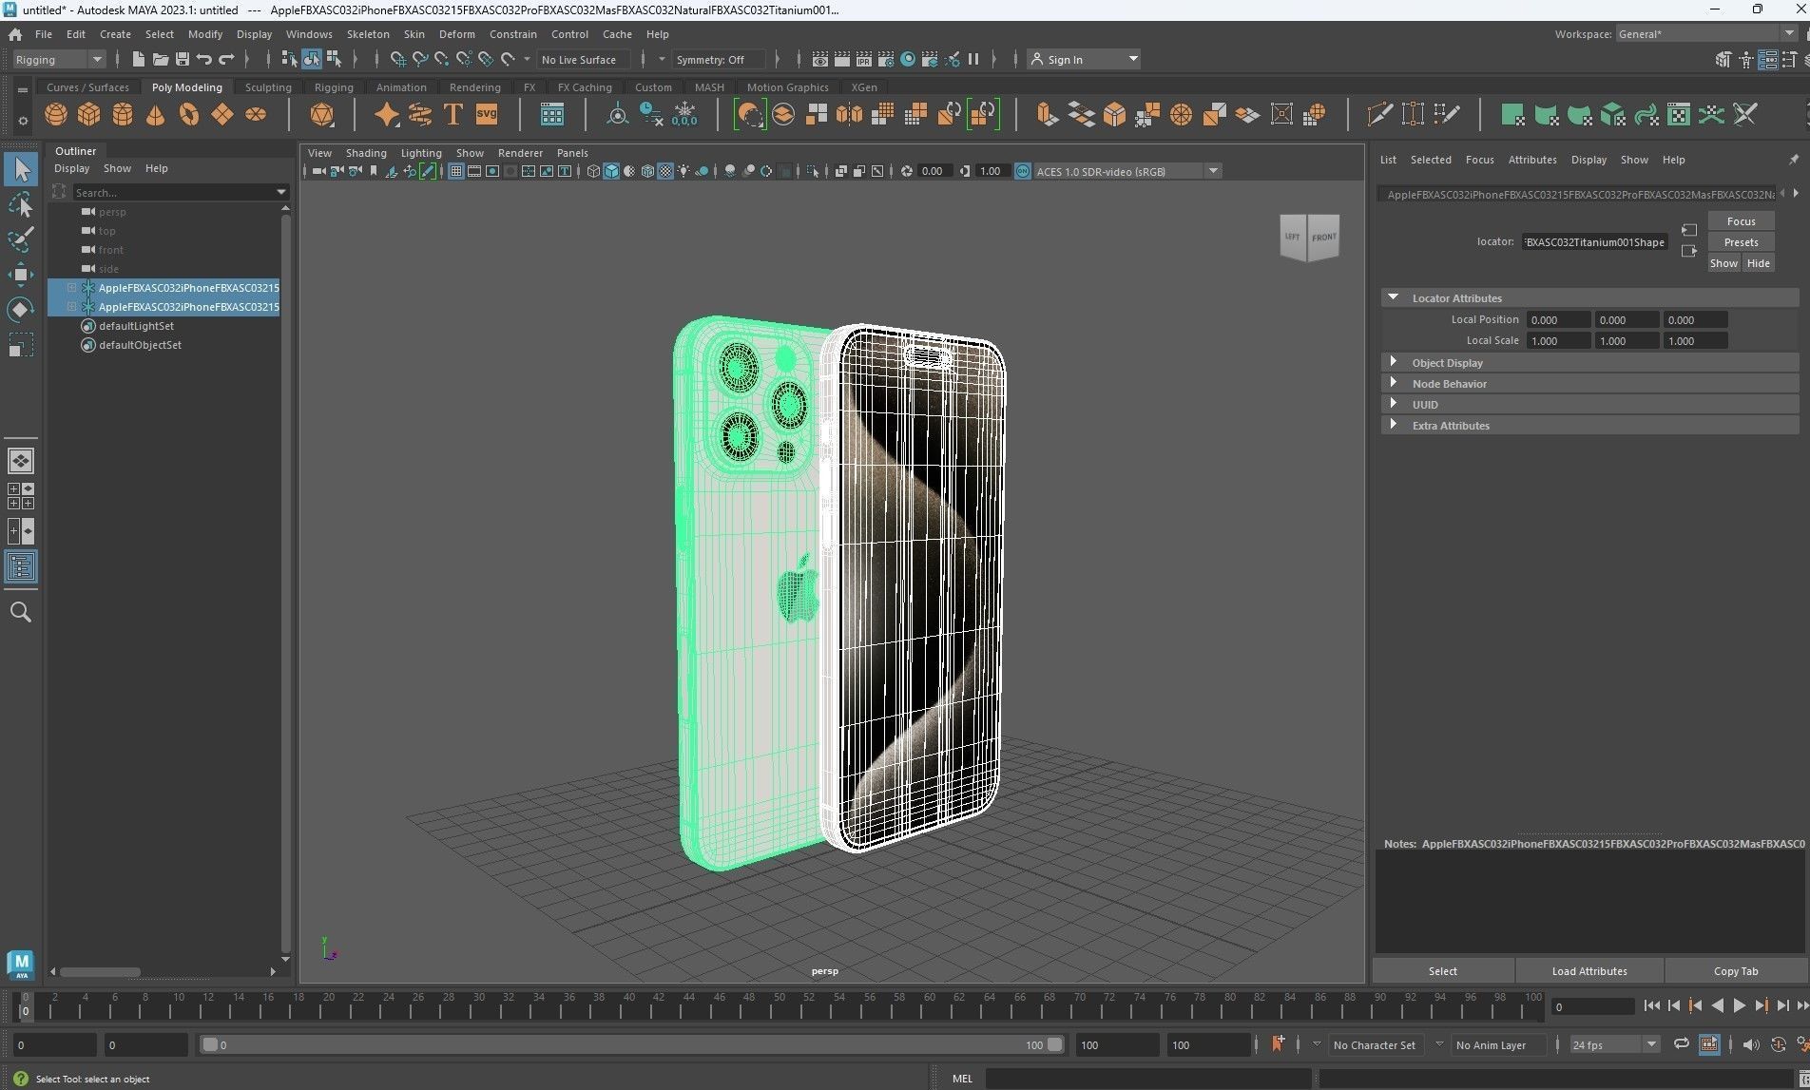Open the Rigging menu set dropdown
The width and height of the screenshot is (1810, 1090).
58,59
